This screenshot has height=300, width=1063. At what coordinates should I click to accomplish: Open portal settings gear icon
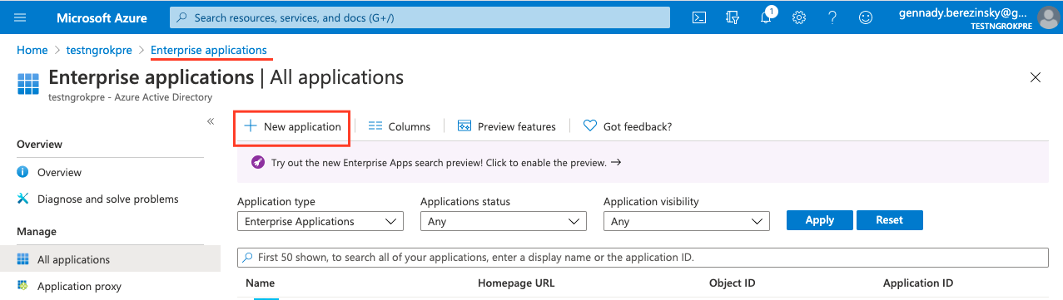(x=799, y=17)
